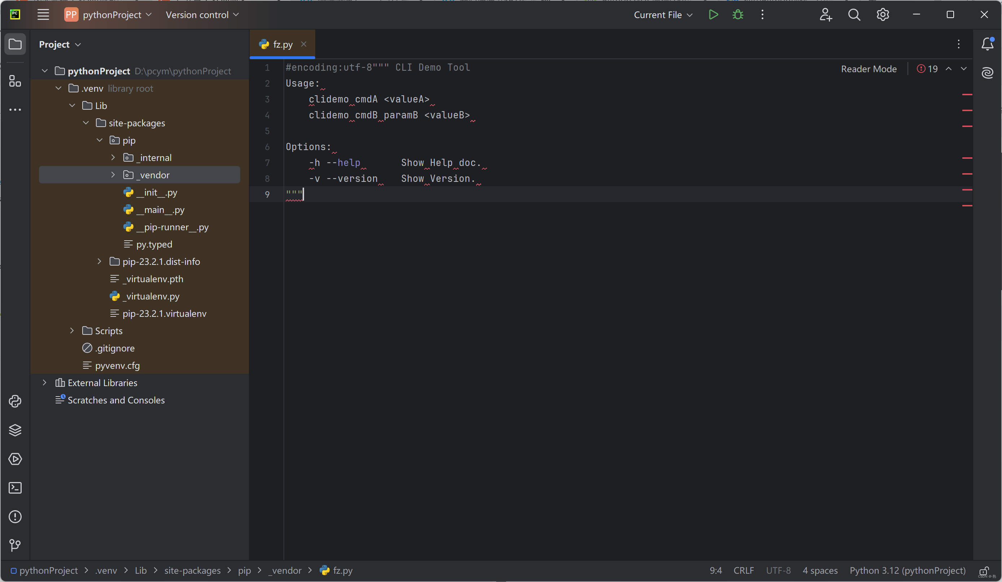Click line:column 9:4 indicator

716,570
